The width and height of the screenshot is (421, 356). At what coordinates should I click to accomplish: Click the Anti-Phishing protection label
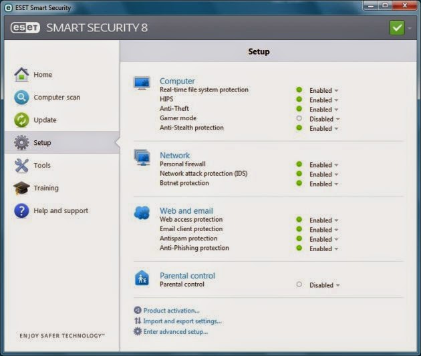pos(194,248)
